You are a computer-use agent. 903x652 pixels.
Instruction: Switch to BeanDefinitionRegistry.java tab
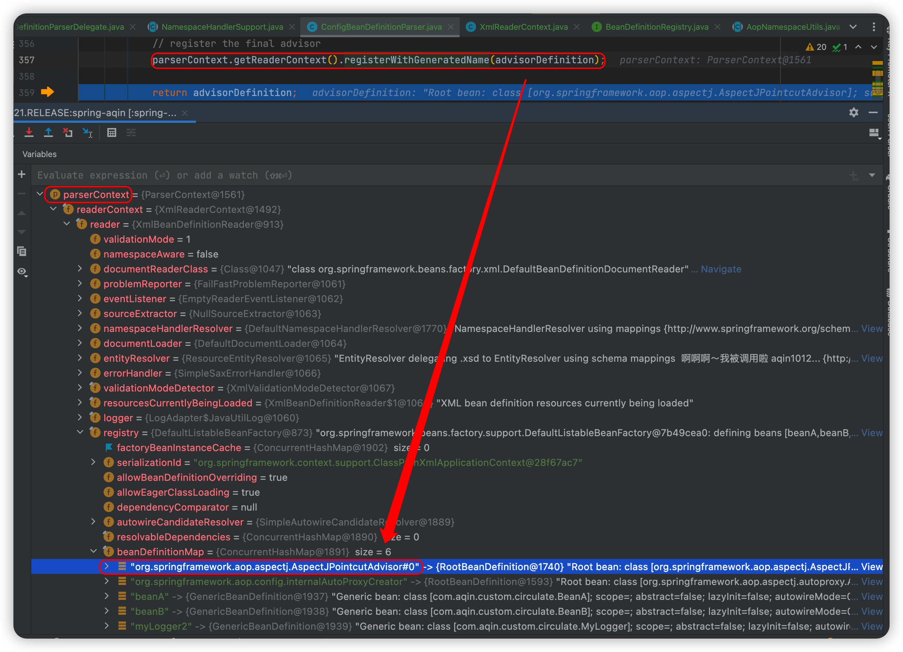coord(656,27)
